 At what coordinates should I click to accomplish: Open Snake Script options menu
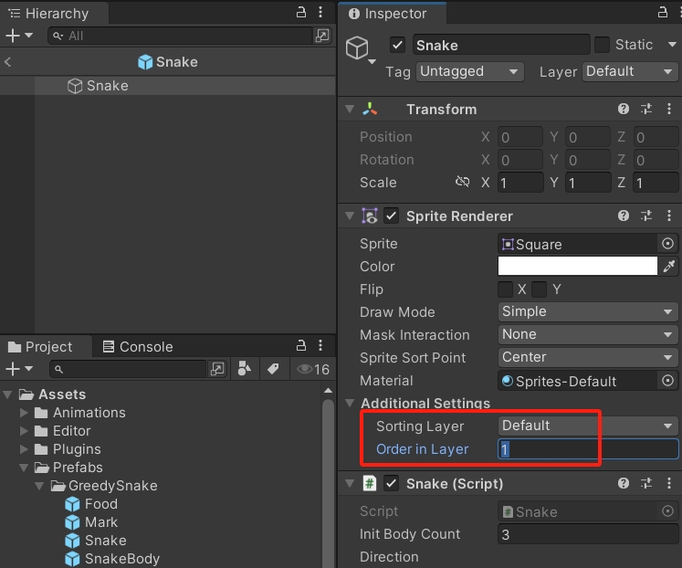coord(669,483)
